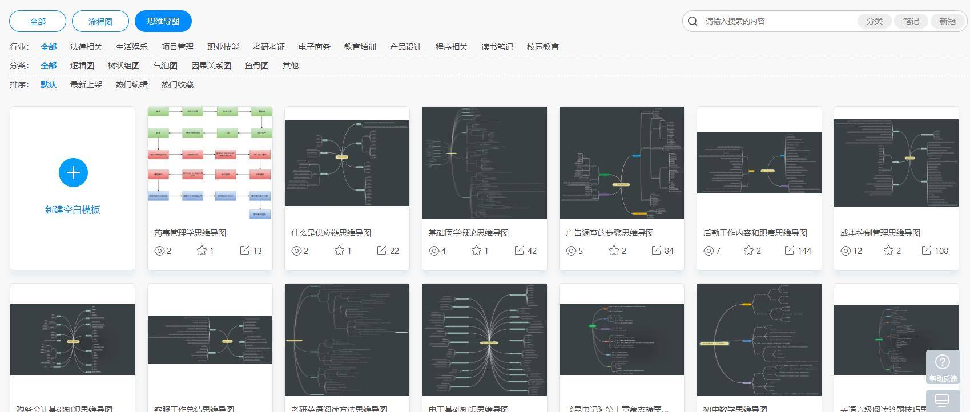Open 基础医学概论思维导图 thumbnail
The image size is (970, 412).
pyautogui.click(x=485, y=163)
